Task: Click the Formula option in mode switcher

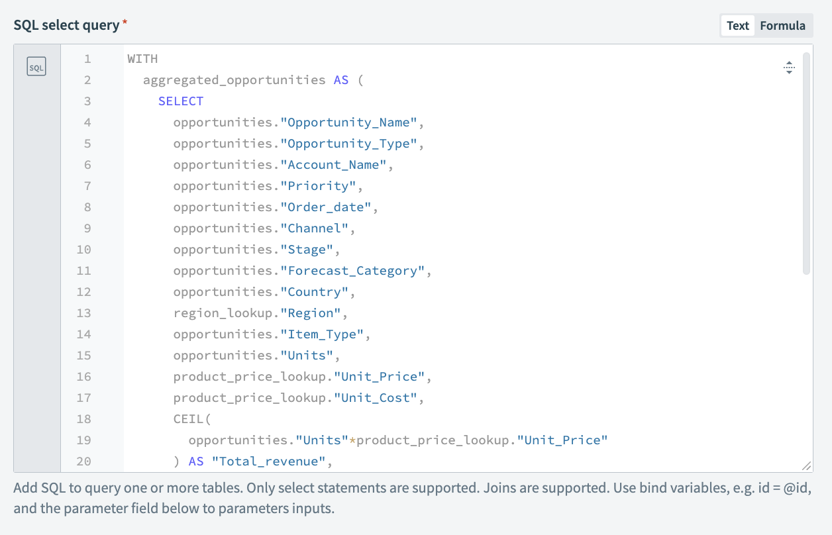Action: click(x=784, y=25)
